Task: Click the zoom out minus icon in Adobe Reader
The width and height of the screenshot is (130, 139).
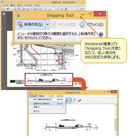Action: coord(62,9)
